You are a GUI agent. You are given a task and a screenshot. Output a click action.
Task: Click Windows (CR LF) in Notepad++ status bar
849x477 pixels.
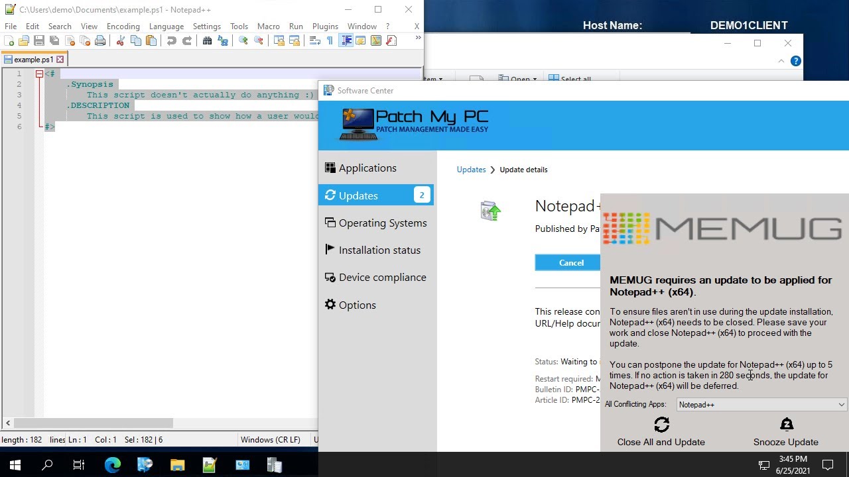270,440
